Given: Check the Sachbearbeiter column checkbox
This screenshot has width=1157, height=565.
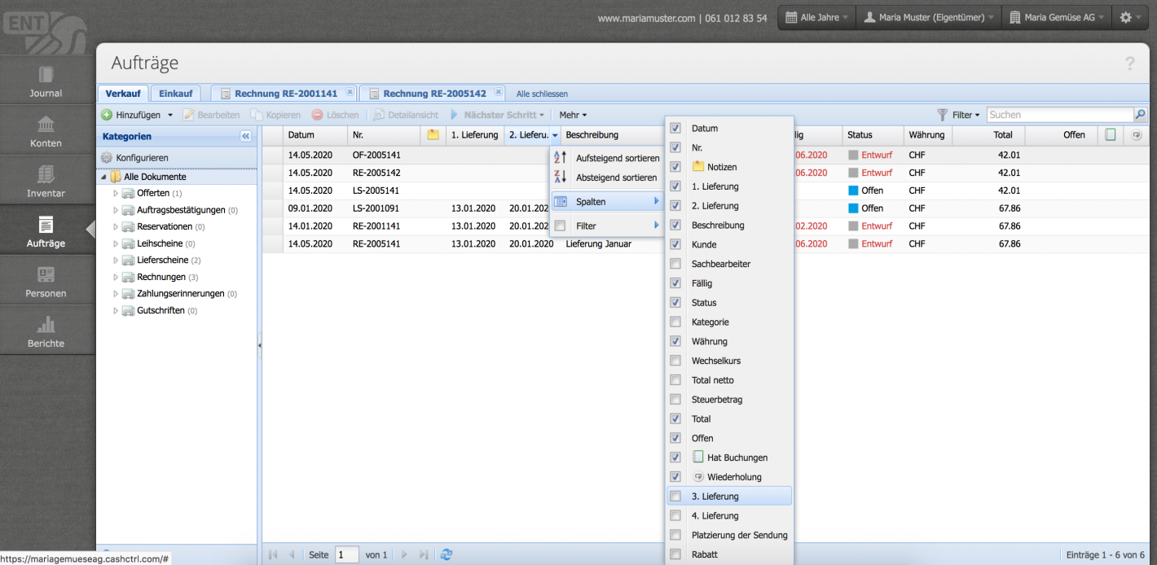Looking at the screenshot, I should pyautogui.click(x=675, y=264).
